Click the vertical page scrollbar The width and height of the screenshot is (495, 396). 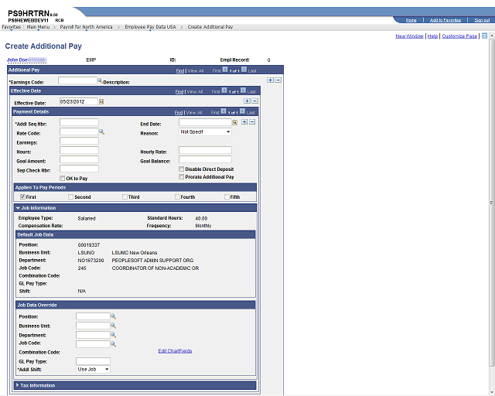point(492,202)
